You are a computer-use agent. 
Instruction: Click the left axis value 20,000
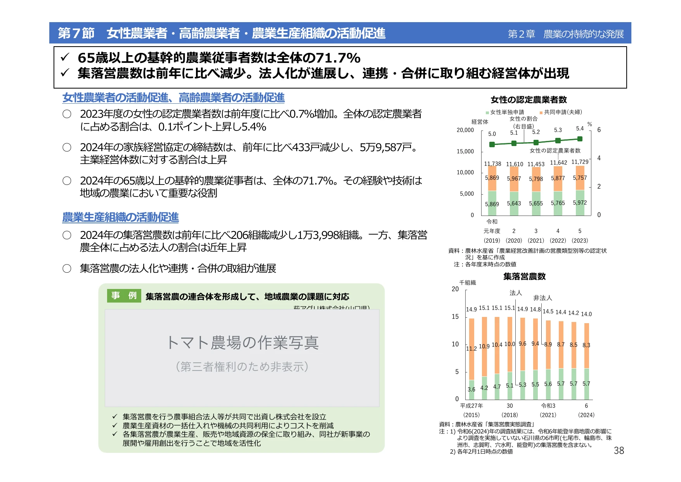point(465,130)
